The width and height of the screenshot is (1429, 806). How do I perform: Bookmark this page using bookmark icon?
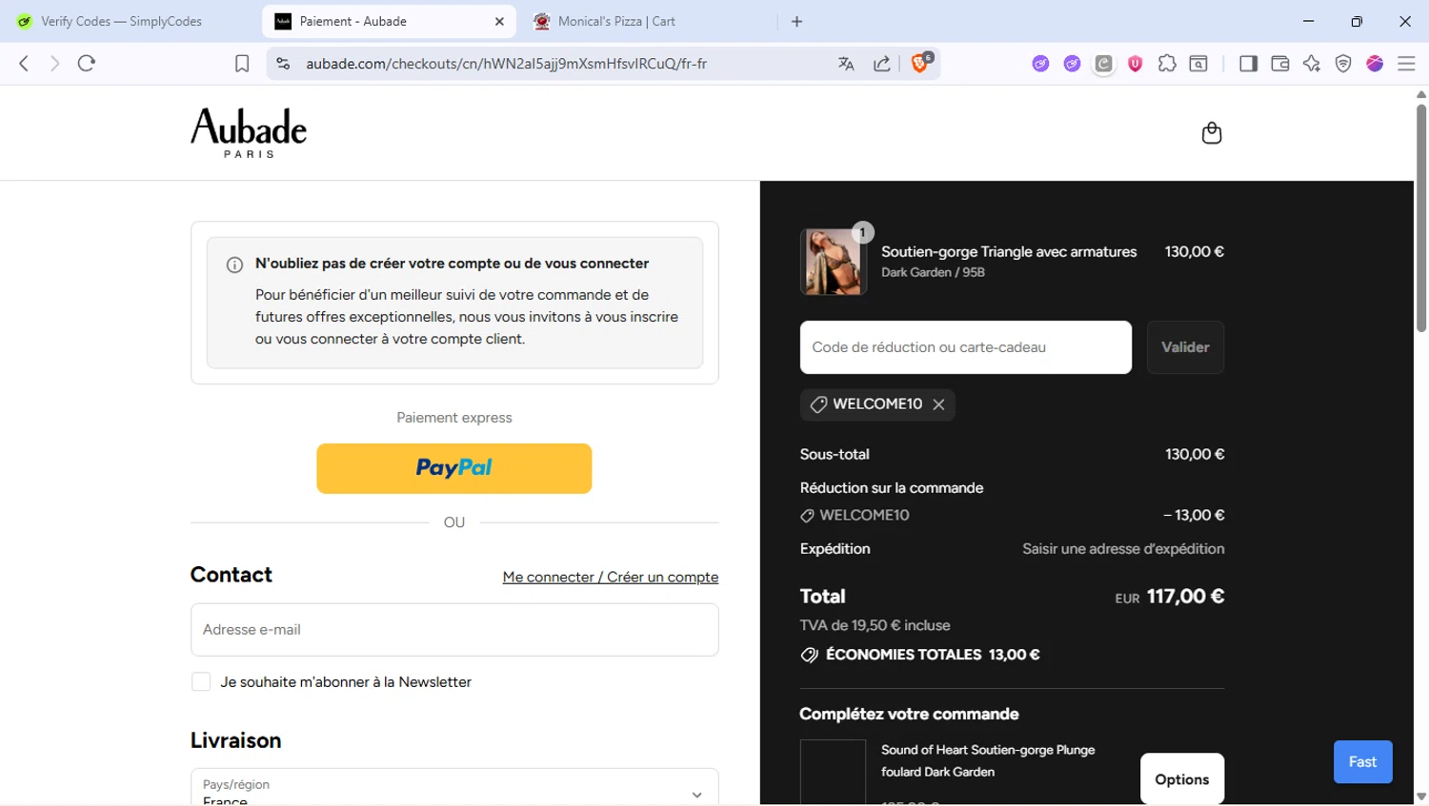[242, 64]
